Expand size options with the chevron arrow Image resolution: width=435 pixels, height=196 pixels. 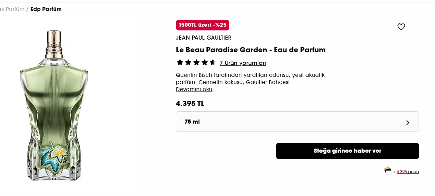point(408,122)
